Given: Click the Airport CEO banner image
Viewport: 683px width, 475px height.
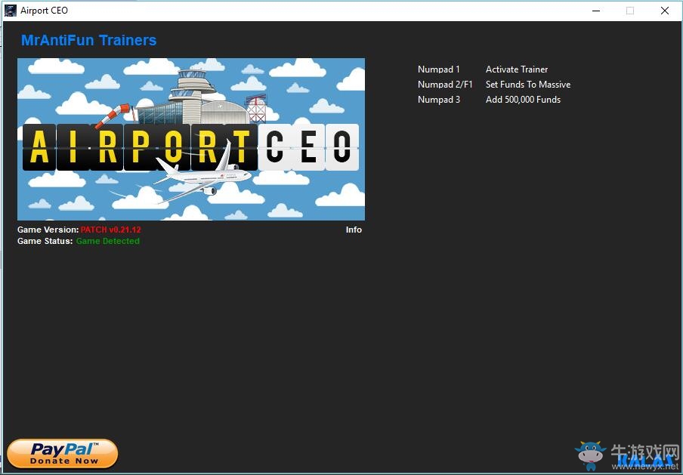Looking at the screenshot, I should pyautogui.click(x=191, y=139).
